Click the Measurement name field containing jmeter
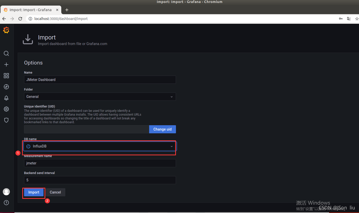 pyautogui.click(x=100, y=163)
